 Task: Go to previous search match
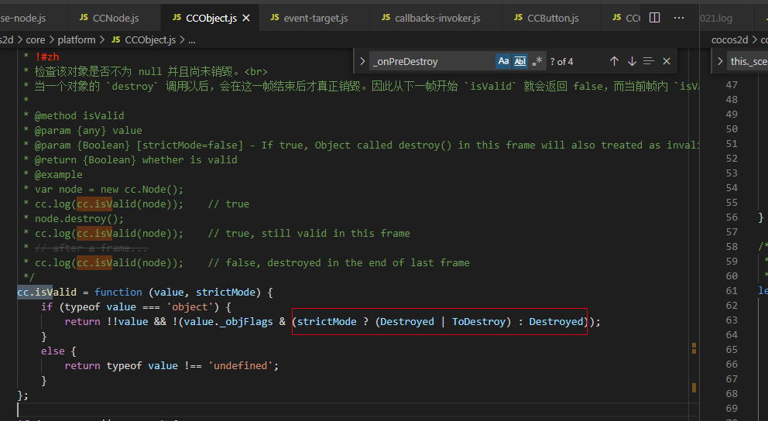614,61
